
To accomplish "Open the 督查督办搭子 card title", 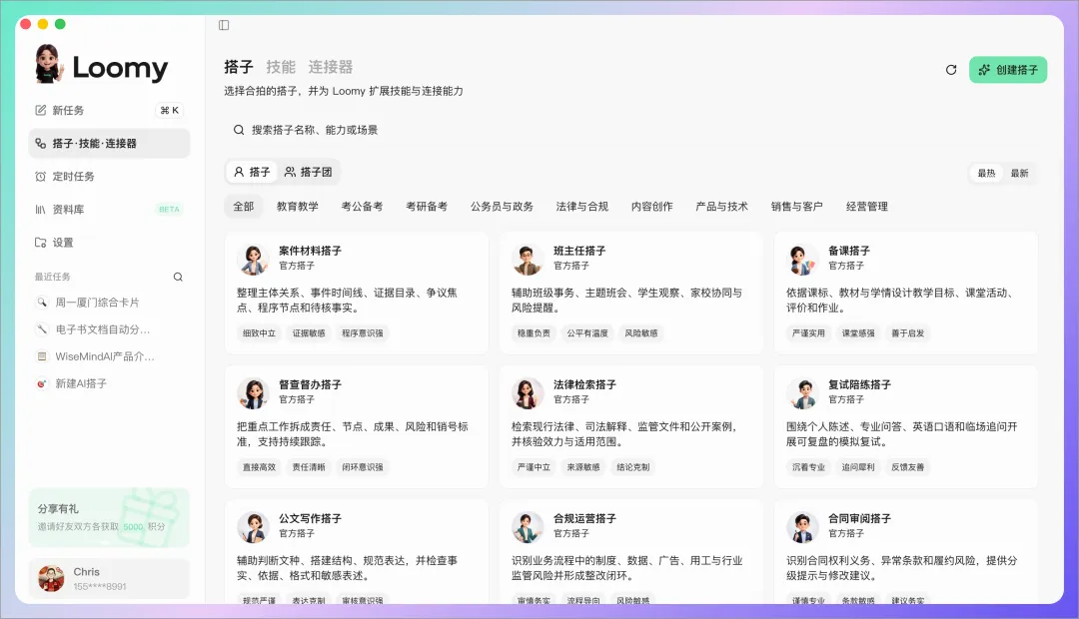I will [x=311, y=385].
